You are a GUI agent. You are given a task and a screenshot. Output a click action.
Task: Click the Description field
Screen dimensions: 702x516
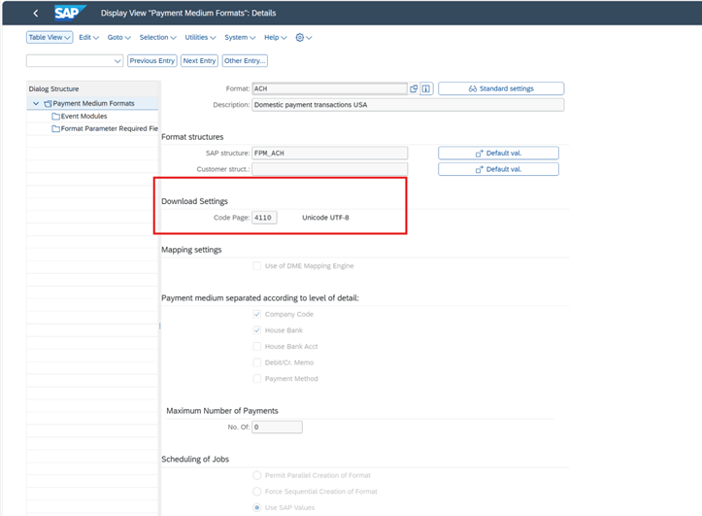[x=408, y=105]
